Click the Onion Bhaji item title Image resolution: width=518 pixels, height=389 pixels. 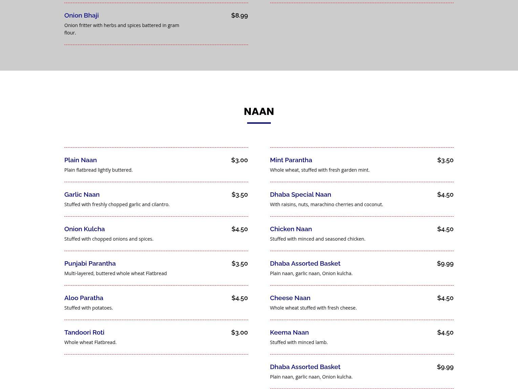coord(81,16)
